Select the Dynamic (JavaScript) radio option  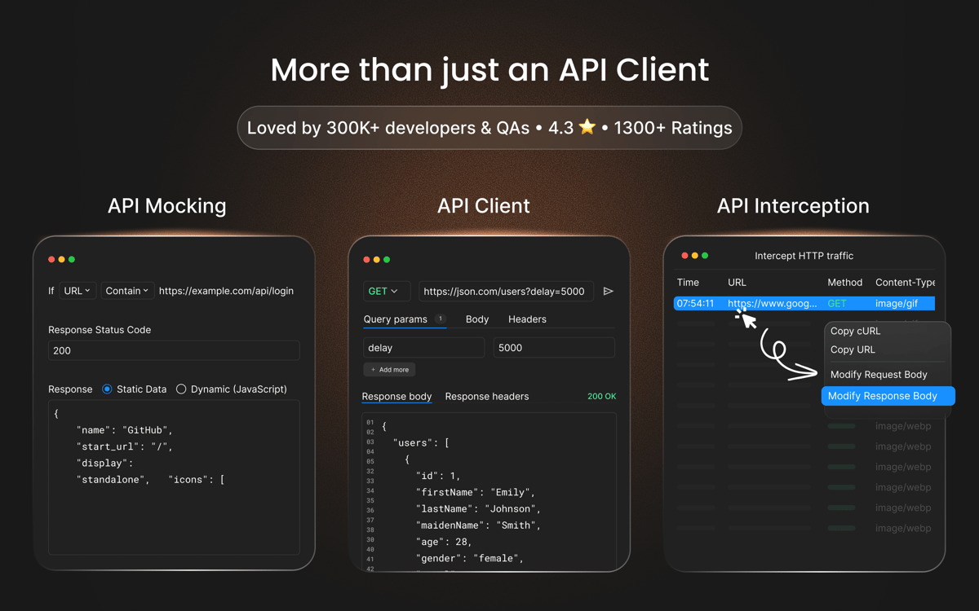pos(181,389)
